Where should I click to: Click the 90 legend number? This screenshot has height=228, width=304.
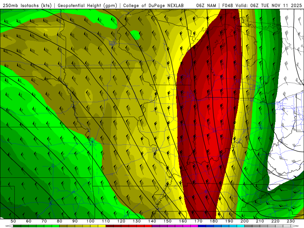point(75,221)
